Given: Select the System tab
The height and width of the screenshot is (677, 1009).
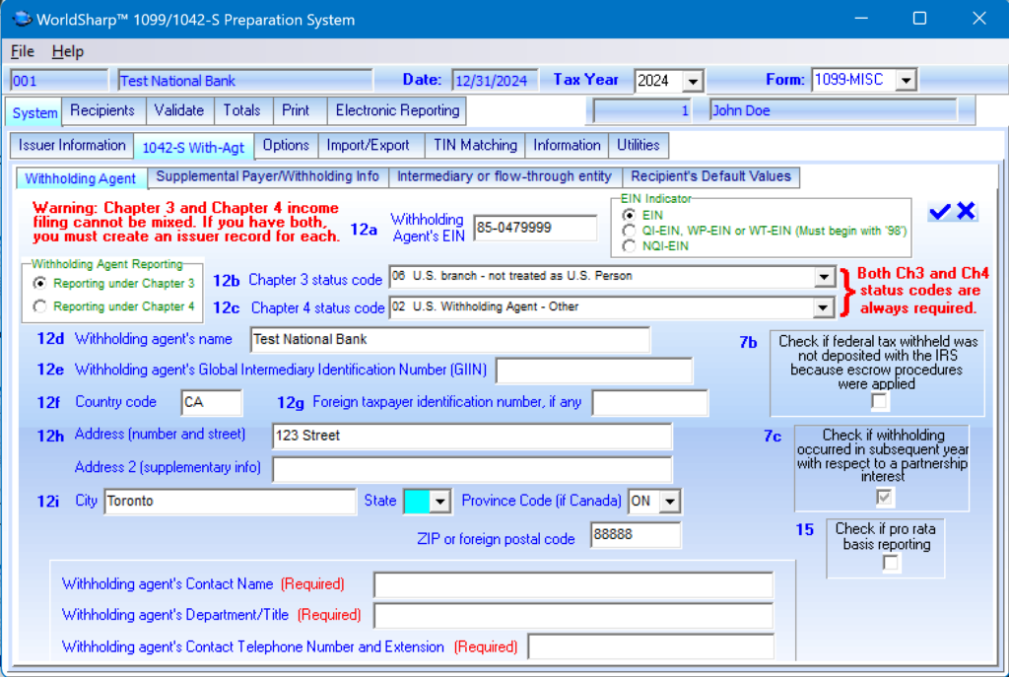Looking at the screenshot, I should [34, 112].
